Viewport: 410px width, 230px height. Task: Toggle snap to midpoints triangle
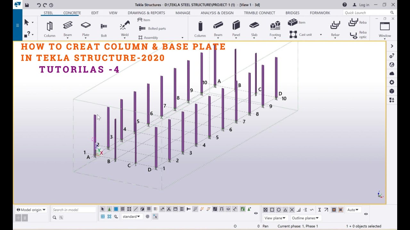285,210
